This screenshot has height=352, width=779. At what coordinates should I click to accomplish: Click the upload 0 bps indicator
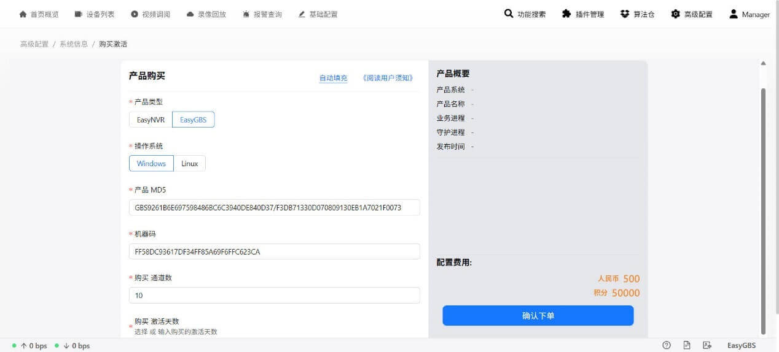[29, 346]
